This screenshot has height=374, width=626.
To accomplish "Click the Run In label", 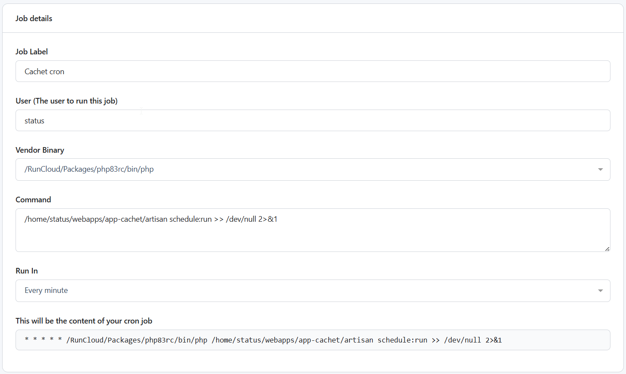I will 27,271.
